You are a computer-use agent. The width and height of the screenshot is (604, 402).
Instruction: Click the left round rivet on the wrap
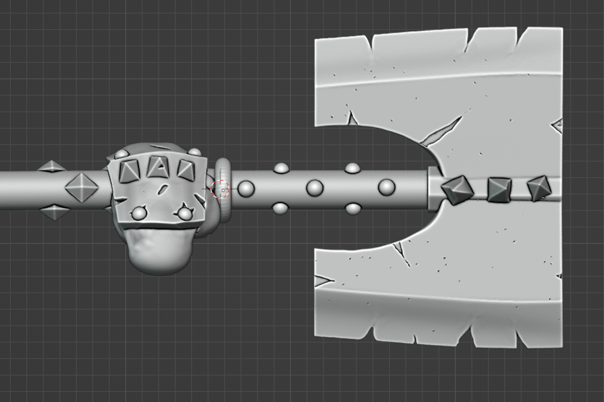point(139,214)
